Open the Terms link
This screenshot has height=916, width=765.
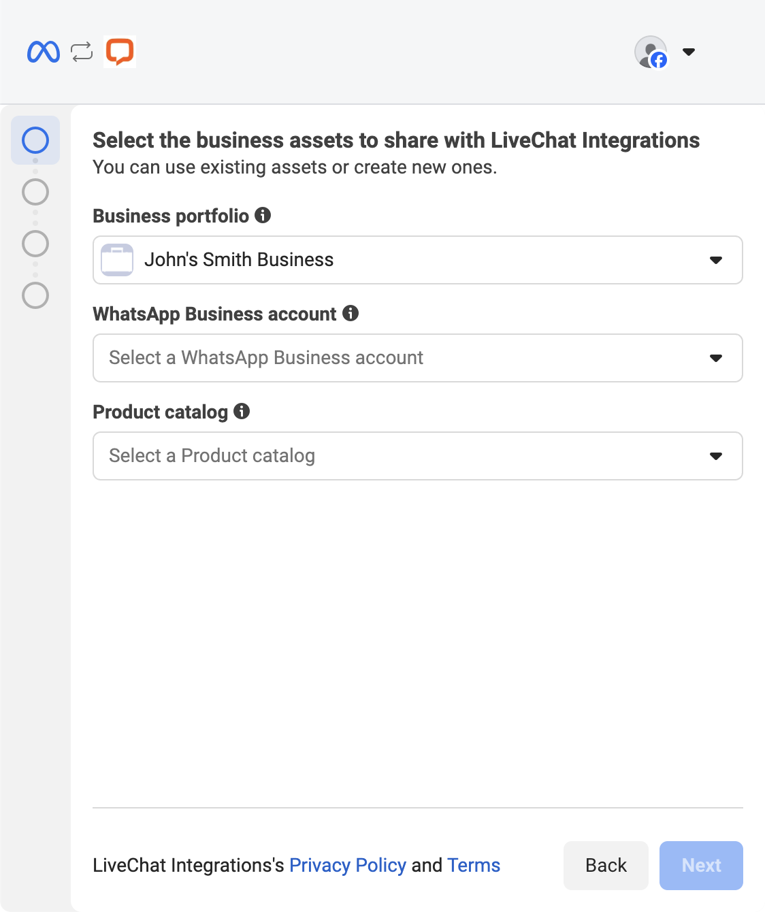(474, 865)
